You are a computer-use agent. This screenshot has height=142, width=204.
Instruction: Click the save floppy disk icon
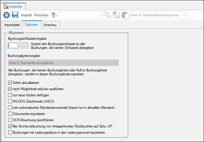15,15
